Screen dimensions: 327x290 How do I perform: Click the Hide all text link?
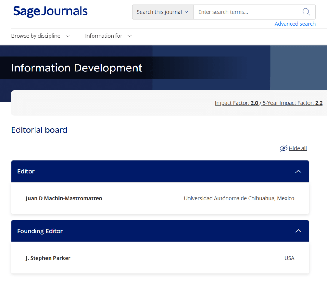pyautogui.click(x=298, y=148)
